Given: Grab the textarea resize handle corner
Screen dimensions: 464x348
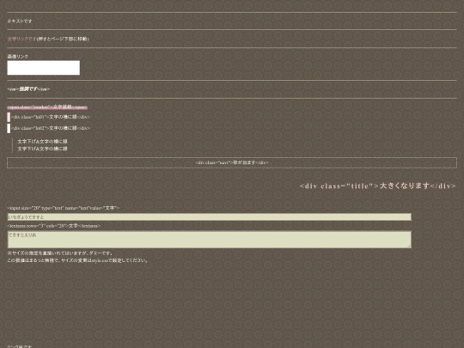Looking at the screenshot, I should click(409, 246).
